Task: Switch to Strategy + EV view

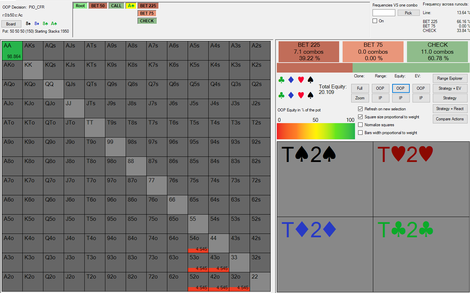Action: 450,88
